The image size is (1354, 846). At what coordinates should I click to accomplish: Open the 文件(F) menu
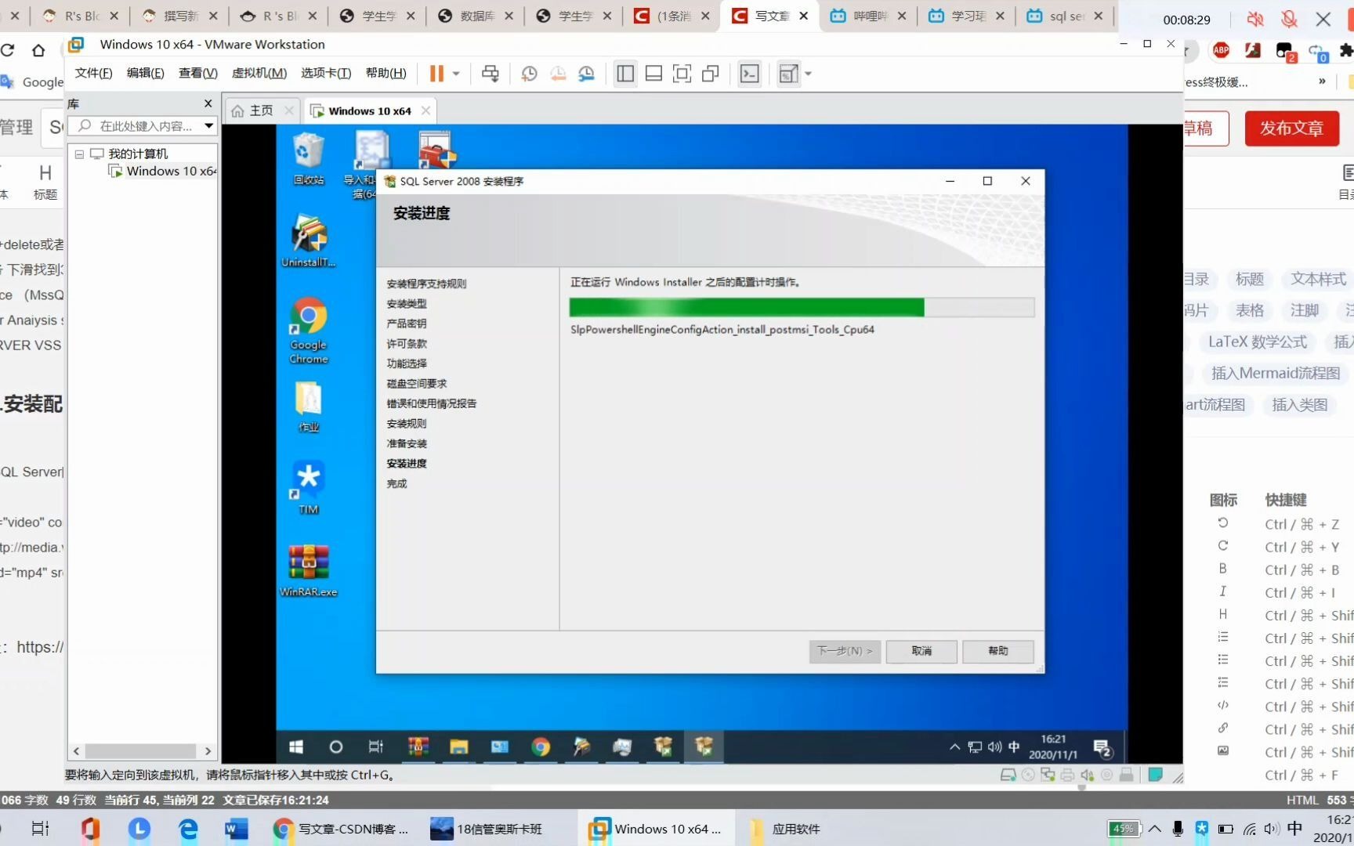click(x=93, y=73)
